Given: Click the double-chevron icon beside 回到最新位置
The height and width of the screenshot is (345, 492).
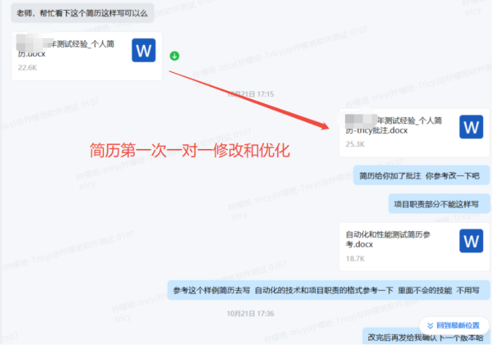Looking at the screenshot, I should tap(429, 325).
